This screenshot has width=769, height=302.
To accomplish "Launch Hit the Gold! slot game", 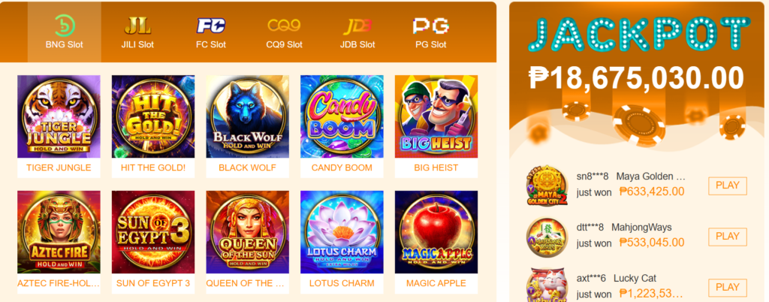I will click(x=153, y=116).
